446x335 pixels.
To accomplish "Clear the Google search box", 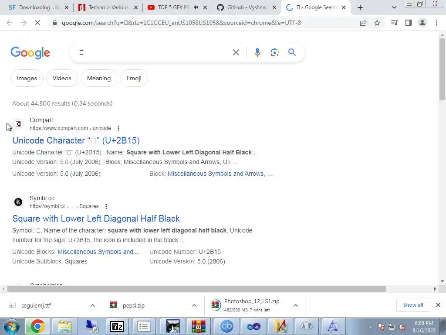I will [236, 52].
